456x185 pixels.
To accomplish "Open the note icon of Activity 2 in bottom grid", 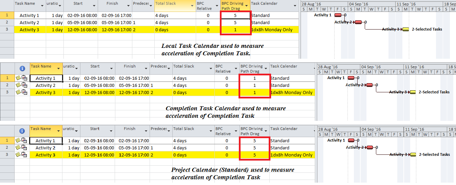I will pyautogui.click(x=18, y=148).
